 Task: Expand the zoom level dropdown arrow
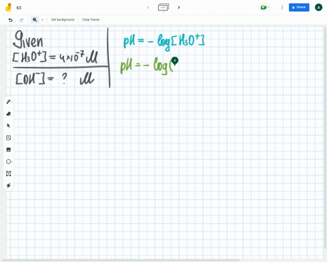point(42,20)
